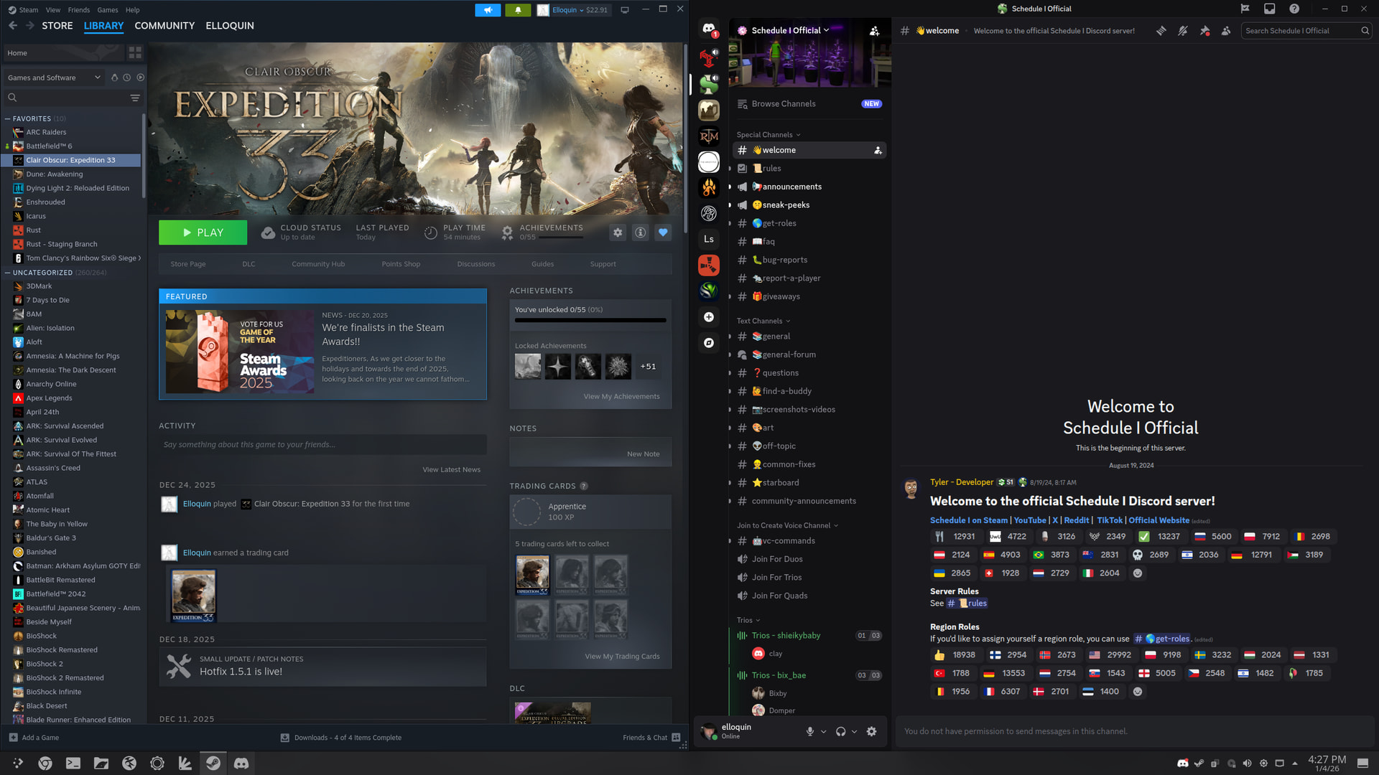Open Schedule I on Steam link
1379x775 pixels.
coord(969,520)
